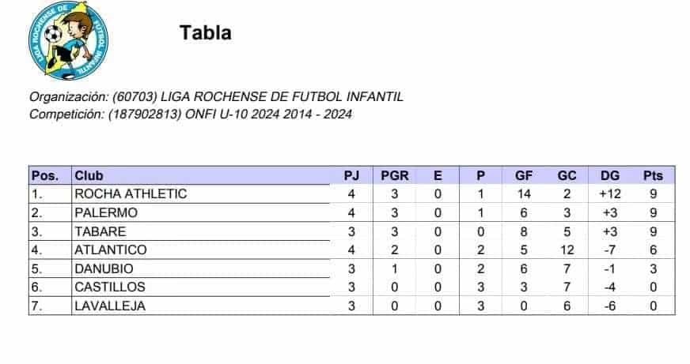Click the Pos. column header
The image size is (690, 364).
click(45, 176)
